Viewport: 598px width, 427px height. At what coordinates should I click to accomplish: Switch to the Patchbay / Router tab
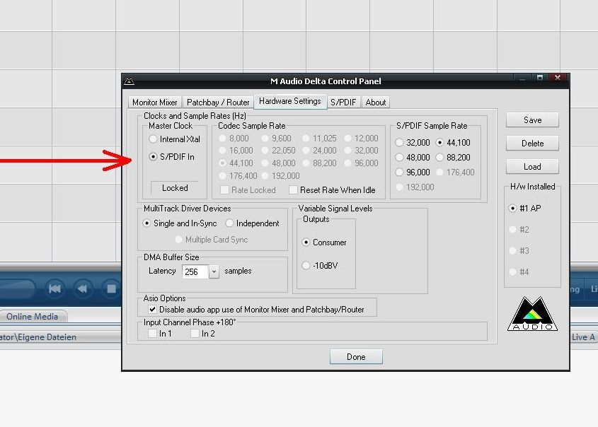tap(218, 103)
